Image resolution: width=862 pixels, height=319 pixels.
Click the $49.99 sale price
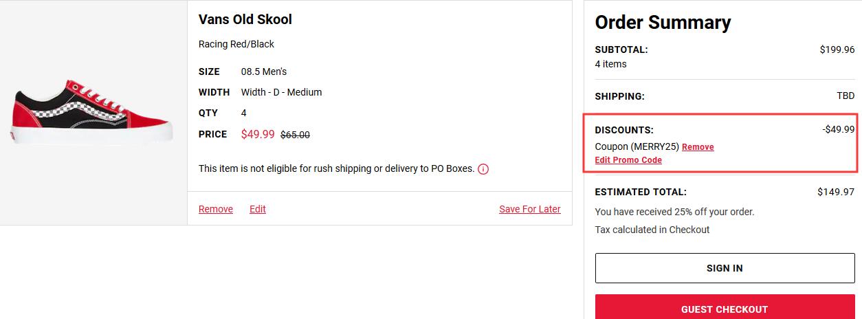click(258, 134)
